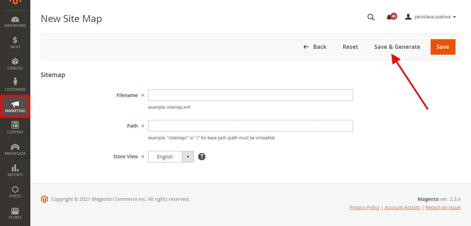Open the Store View help tooltip

(x=202, y=157)
